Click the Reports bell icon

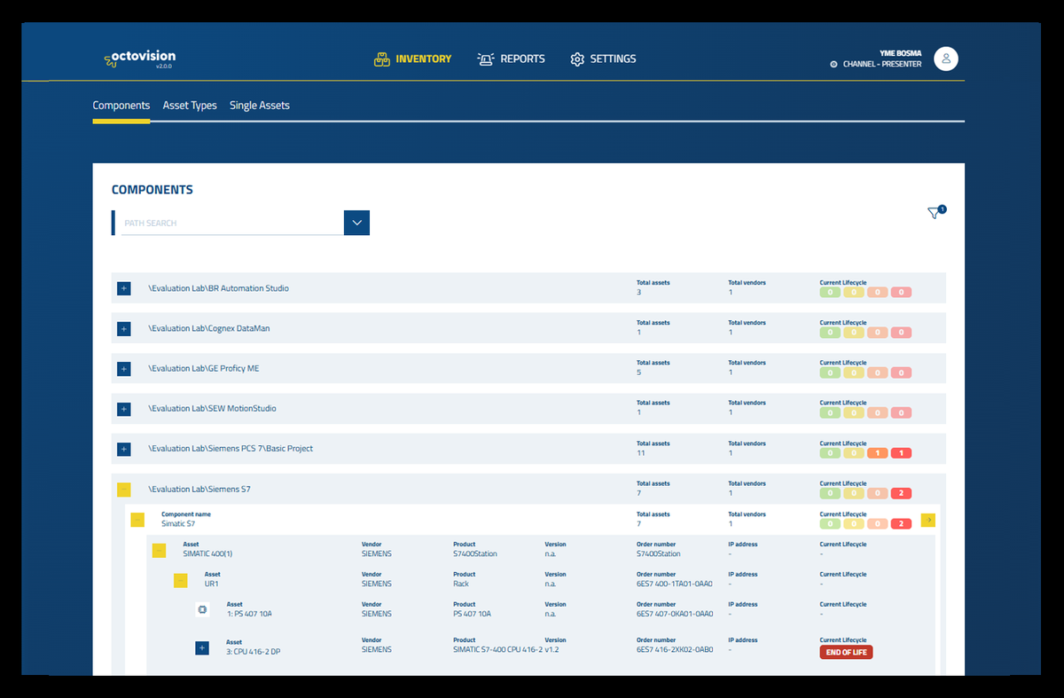pyautogui.click(x=484, y=59)
